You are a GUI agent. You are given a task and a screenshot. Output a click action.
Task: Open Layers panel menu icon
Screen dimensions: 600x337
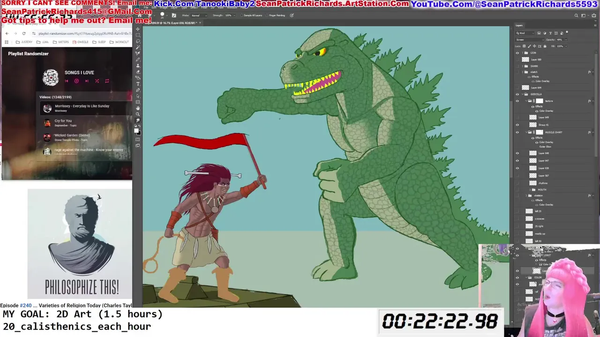click(595, 25)
